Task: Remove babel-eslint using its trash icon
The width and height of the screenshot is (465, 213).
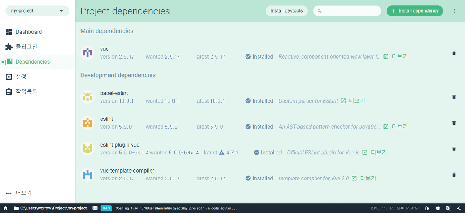Action: click(454, 97)
